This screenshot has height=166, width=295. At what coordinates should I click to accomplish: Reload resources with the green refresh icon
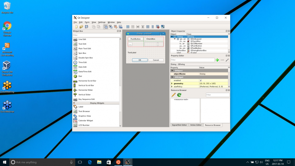pos(179,95)
